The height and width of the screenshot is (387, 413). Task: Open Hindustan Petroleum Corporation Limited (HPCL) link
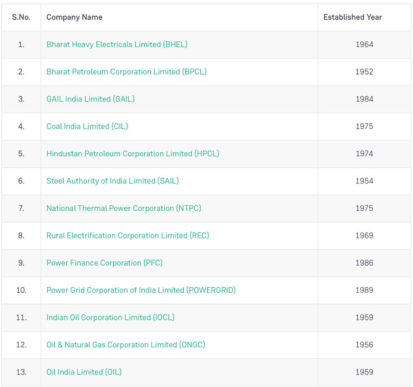pos(133,154)
